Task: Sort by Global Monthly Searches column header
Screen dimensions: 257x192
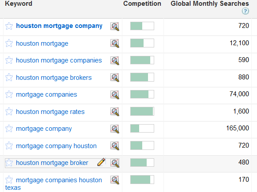Action: tap(210, 4)
